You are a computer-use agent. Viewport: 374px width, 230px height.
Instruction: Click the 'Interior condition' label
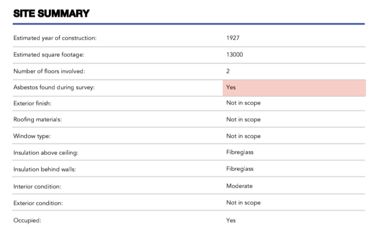[38, 186]
